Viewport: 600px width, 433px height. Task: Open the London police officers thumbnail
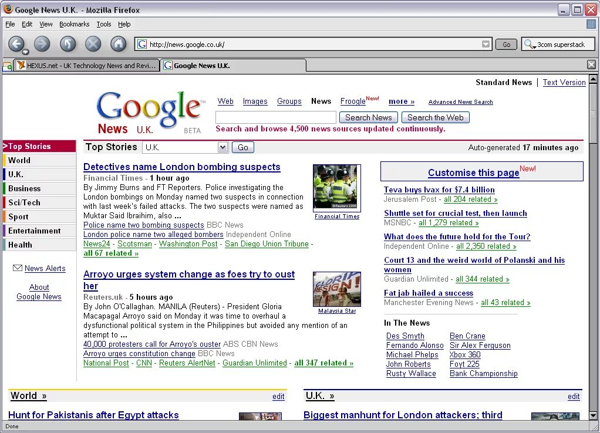click(x=337, y=187)
